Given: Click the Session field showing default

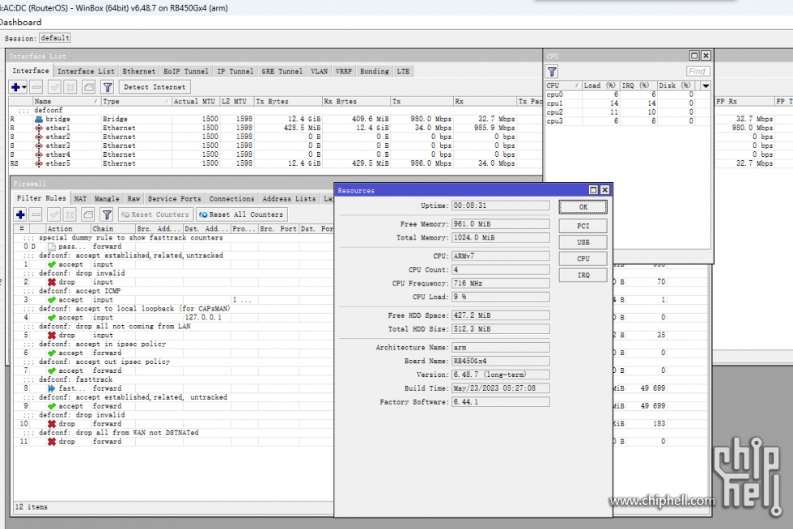Looking at the screenshot, I should click(x=55, y=38).
